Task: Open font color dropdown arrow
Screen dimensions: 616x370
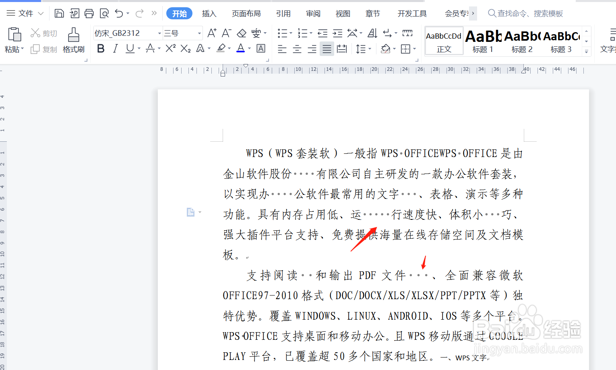Action: (250, 49)
